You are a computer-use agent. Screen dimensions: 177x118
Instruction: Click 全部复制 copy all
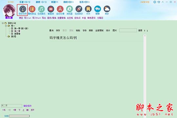coord(99,30)
